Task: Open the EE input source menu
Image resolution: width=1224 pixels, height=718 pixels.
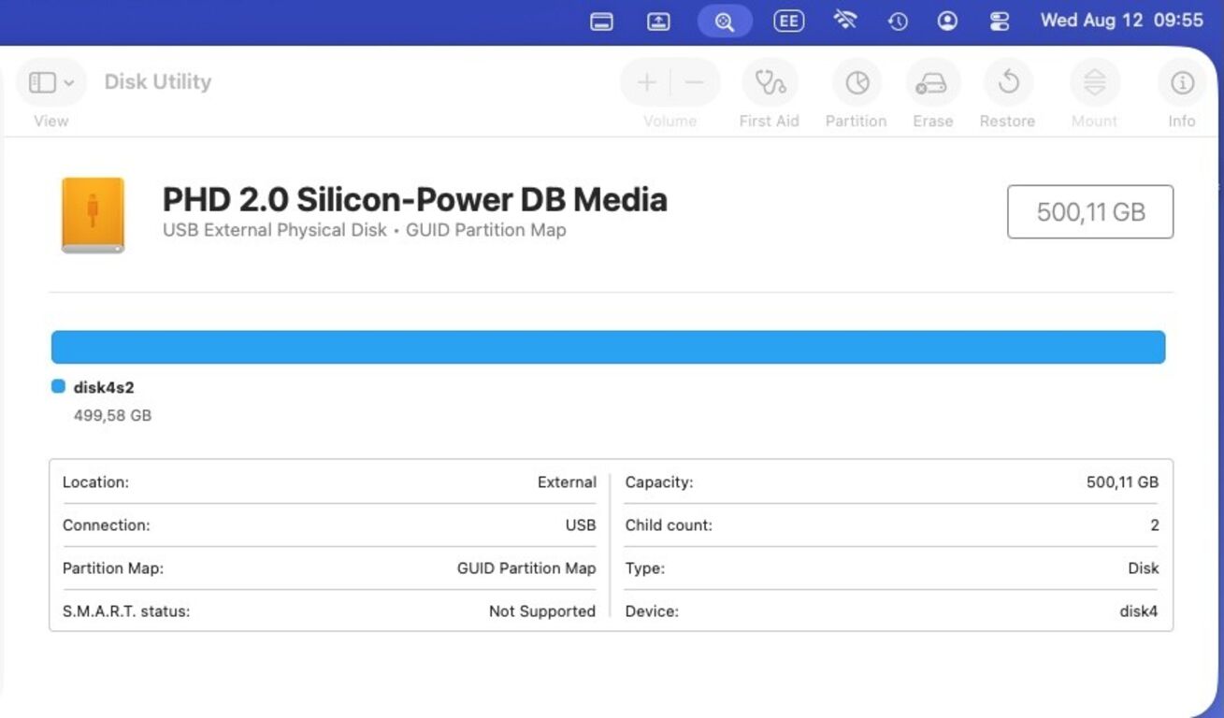Action: pyautogui.click(x=788, y=21)
